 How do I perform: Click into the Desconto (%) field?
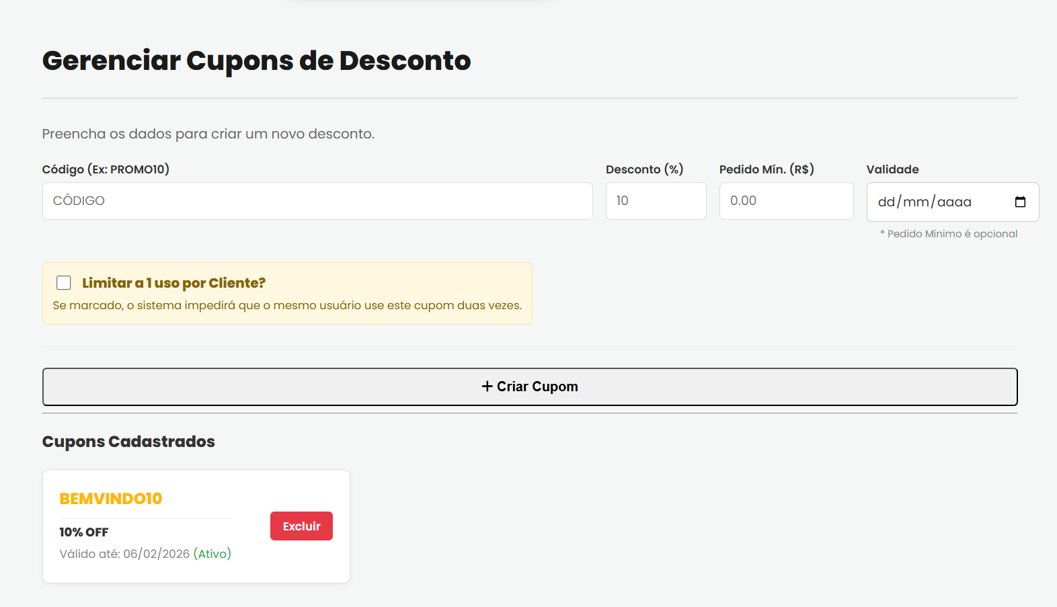[x=656, y=201]
